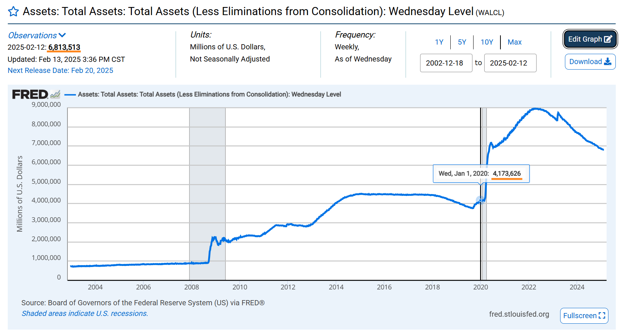Viewport: 625px width, 334px height.
Task: Click the favorite star icon beside the title
Action: pos(13,11)
